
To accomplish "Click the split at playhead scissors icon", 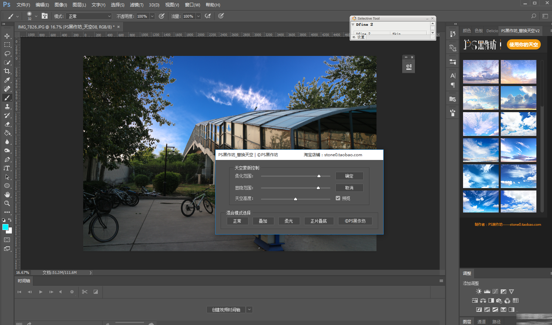I will (x=85, y=292).
